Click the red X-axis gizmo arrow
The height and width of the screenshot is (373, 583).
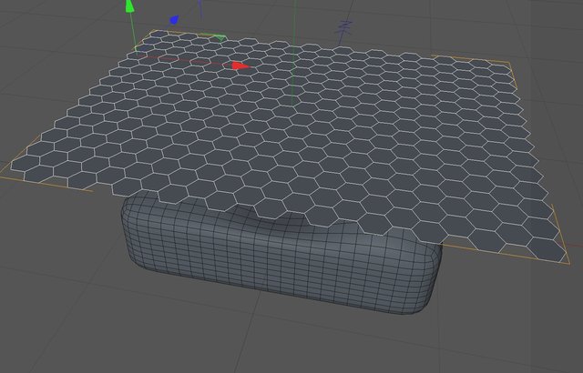click(x=240, y=66)
